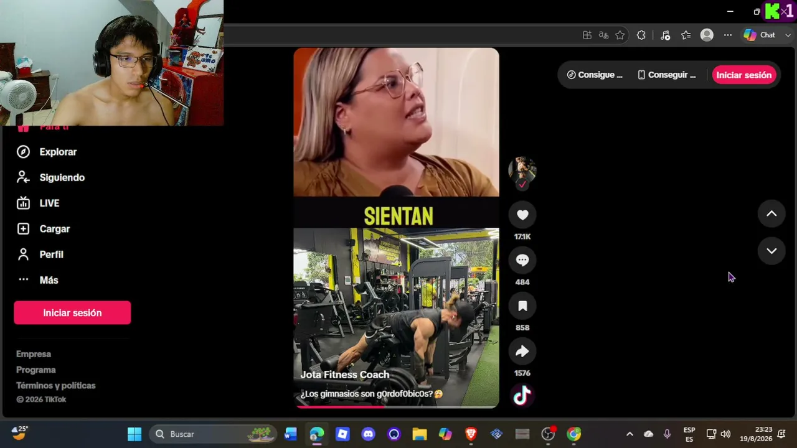The image size is (797, 448).
Task: Click the taskbar Buscar search box
Action: (x=214, y=434)
